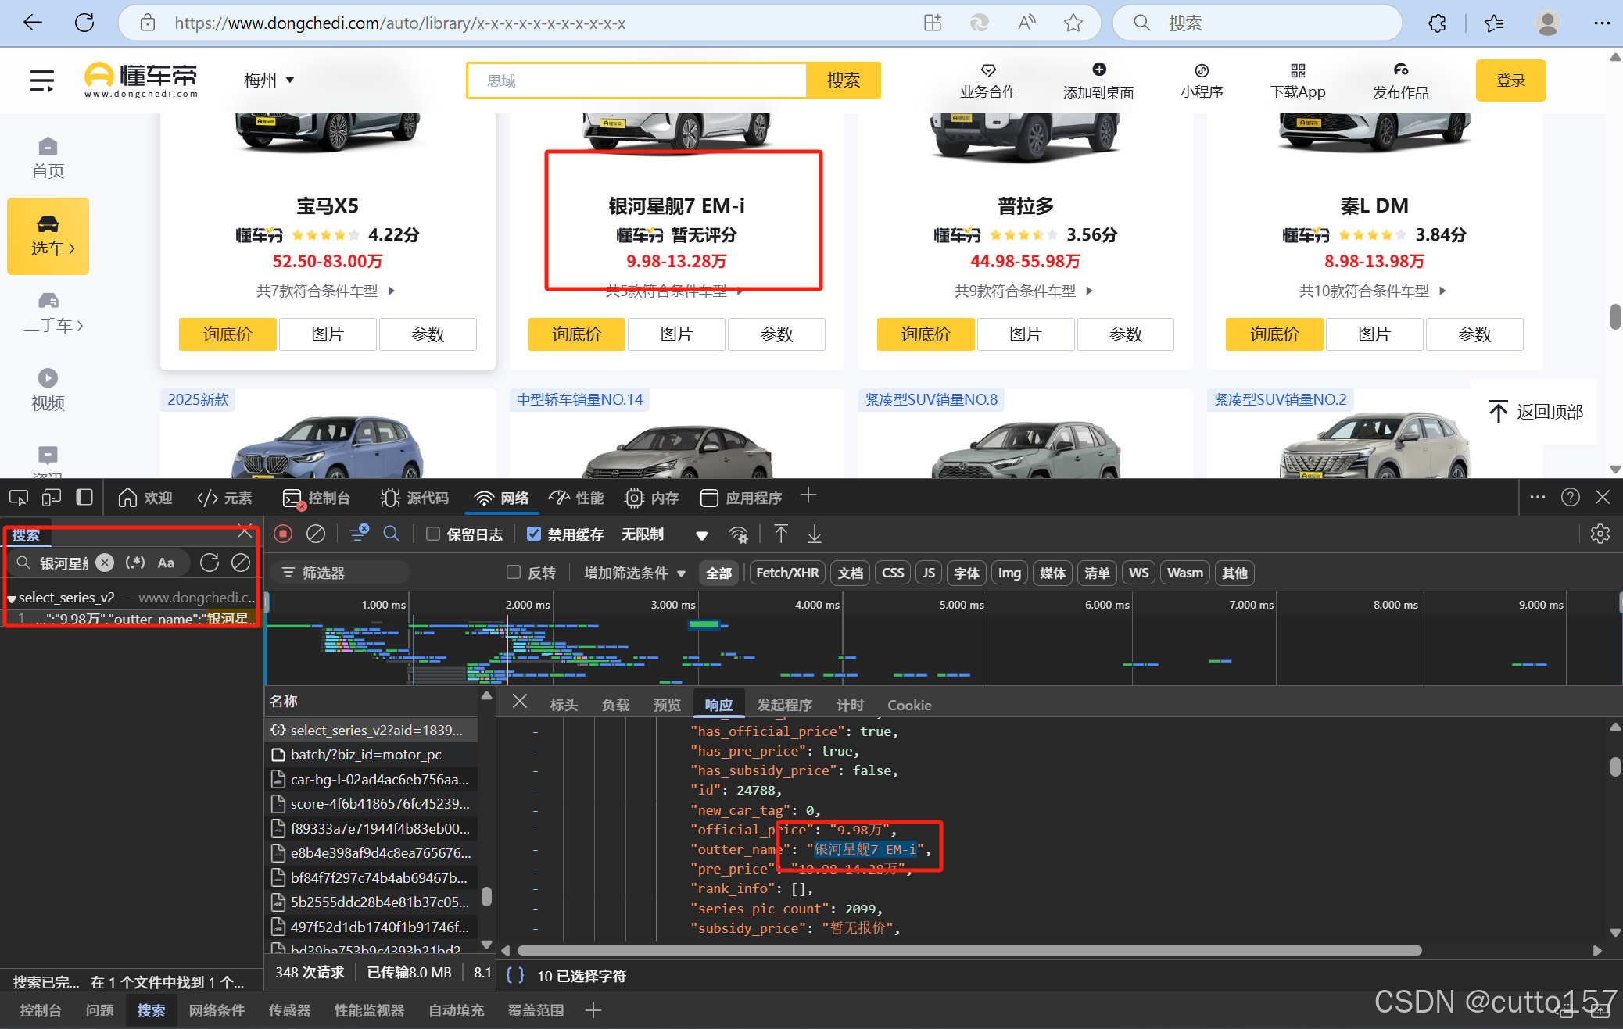Click the pretty-print braces icon

point(514,975)
